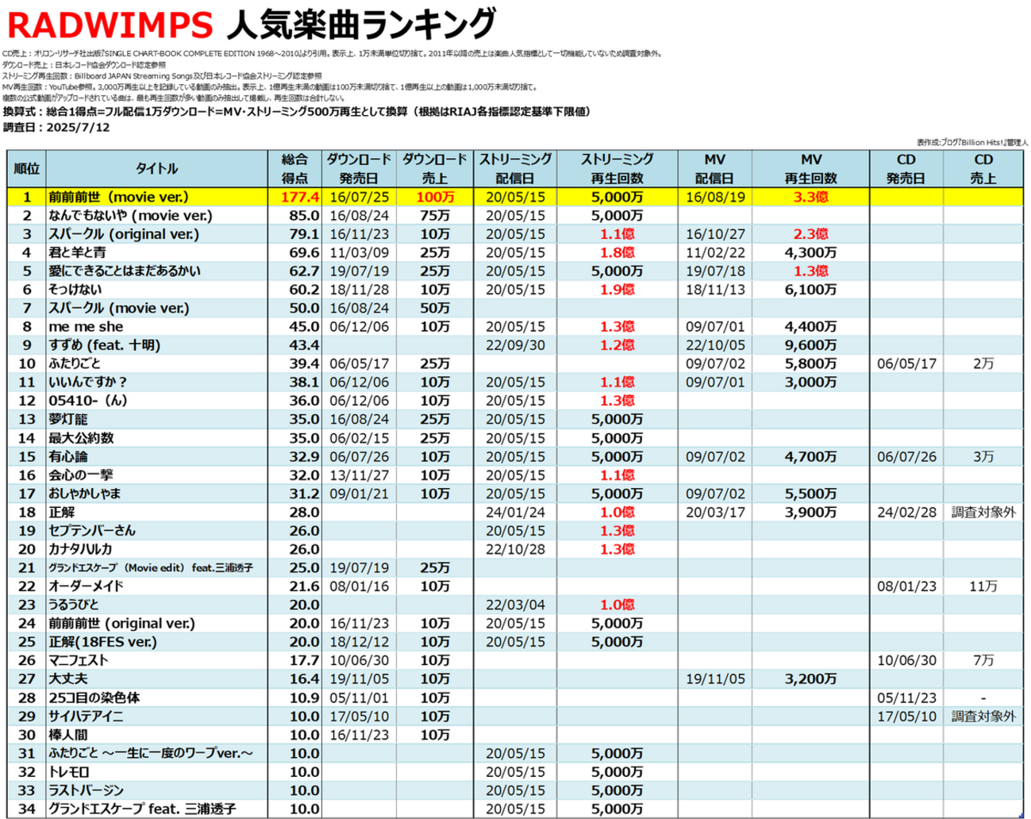Click song title '大丈夫'
Viewport: 1031px width, 819px height.
click(68, 679)
